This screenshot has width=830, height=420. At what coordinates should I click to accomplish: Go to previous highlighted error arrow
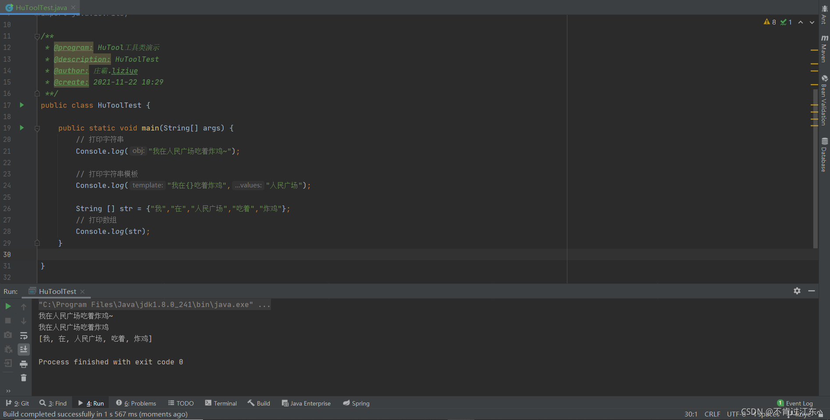pyautogui.click(x=801, y=22)
